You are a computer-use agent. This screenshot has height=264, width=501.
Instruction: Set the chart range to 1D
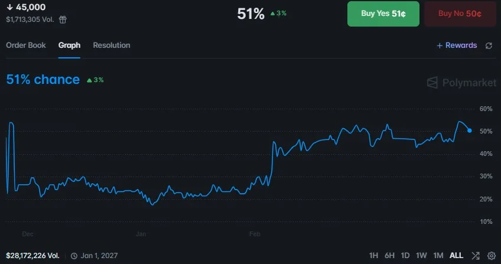(x=405, y=256)
